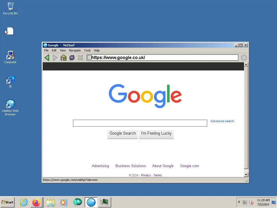Image resolution: width=277 pixels, height=208 pixels.
Task: Open the Start menu
Action: (x=7, y=202)
